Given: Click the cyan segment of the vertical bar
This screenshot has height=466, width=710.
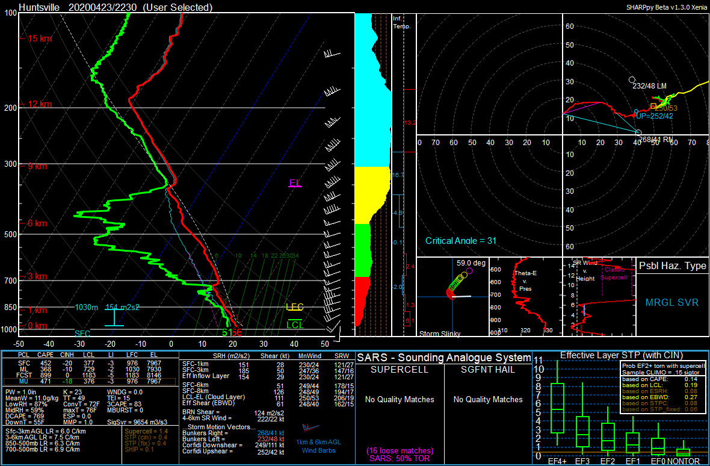Looking at the screenshot, I should pyautogui.click(x=372, y=90).
